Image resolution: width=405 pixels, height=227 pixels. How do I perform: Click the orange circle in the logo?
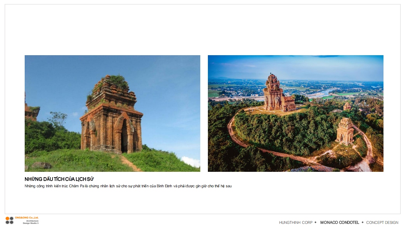coord(7,218)
